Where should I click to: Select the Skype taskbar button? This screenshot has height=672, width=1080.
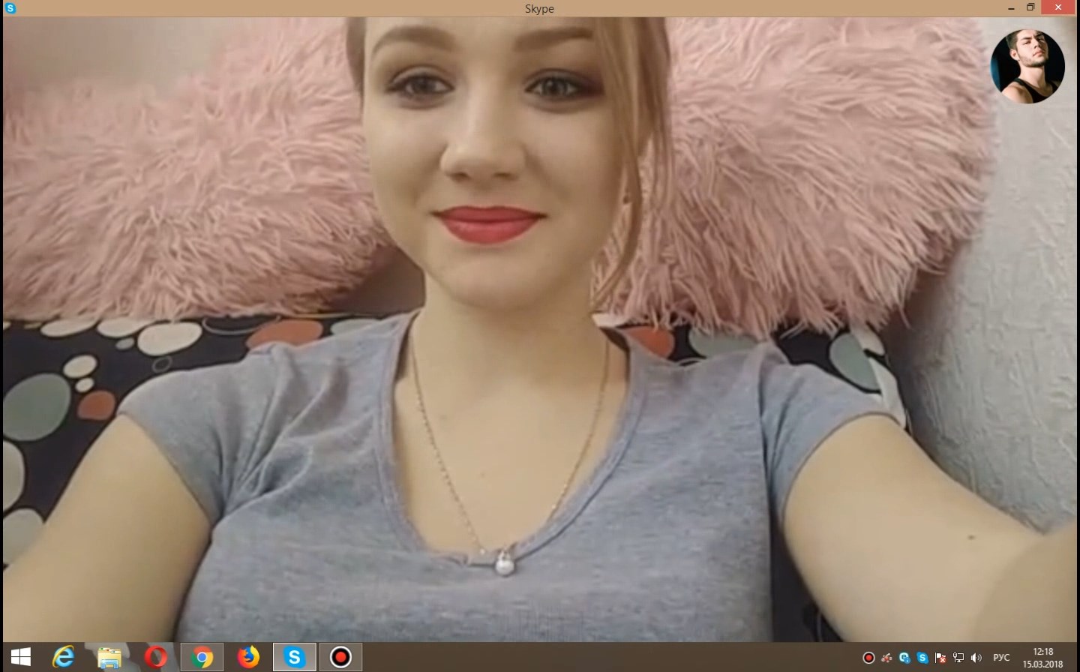[x=294, y=658]
